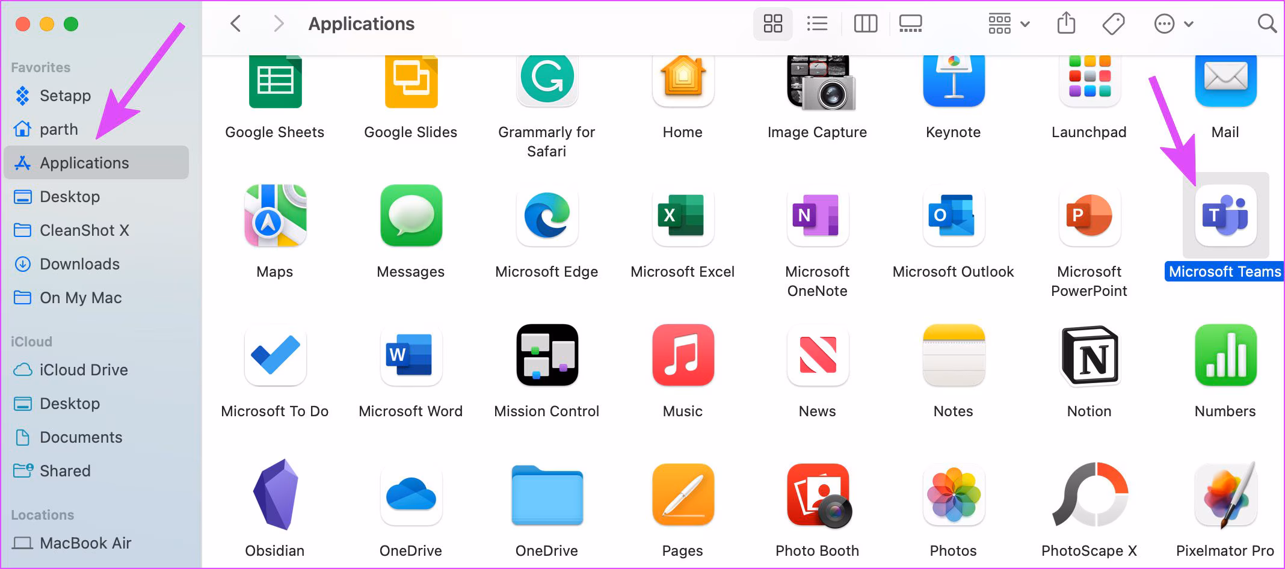This screenshot has height=569, width=1285.
Task: Select the Microsoft Excel icon
Action: coord(683,215)
